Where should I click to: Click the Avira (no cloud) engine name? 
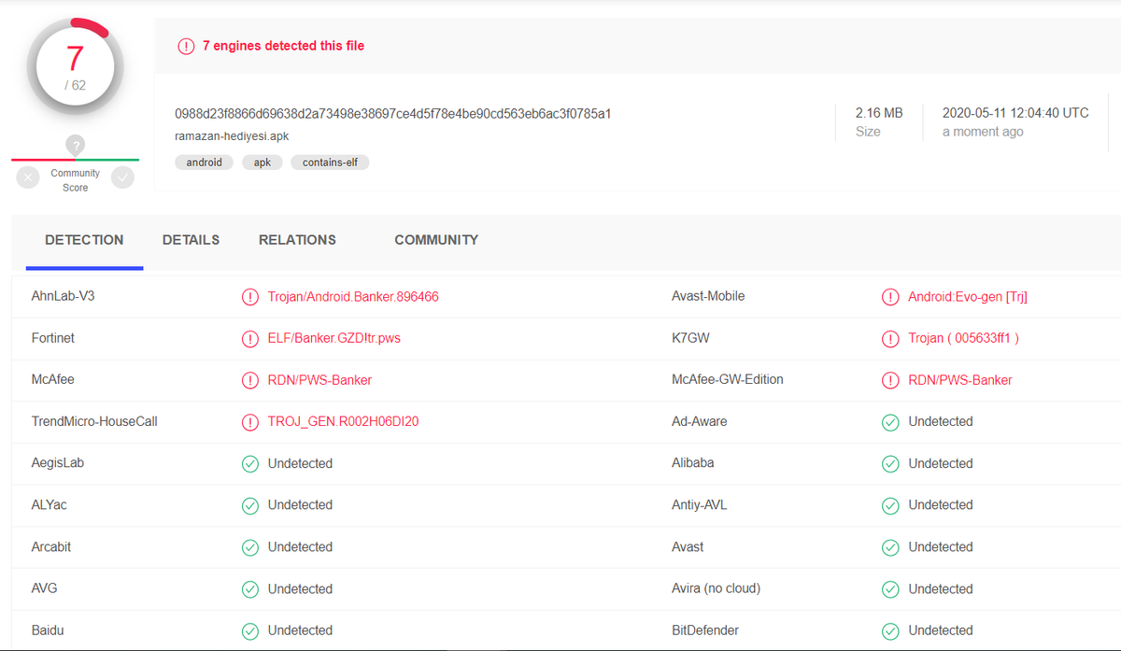(x=716, y=588)
